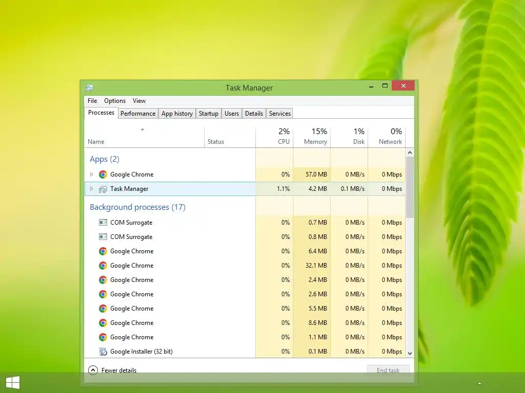This screenshot has height=393, width=525.
Task: Click Chrome icon in the 6.4 MB row
Action: pos(103,251)
